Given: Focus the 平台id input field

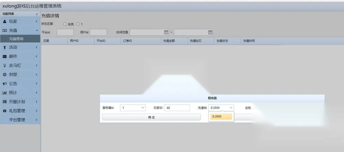Looking at the screenshot, I should click(x=65, y=32).
